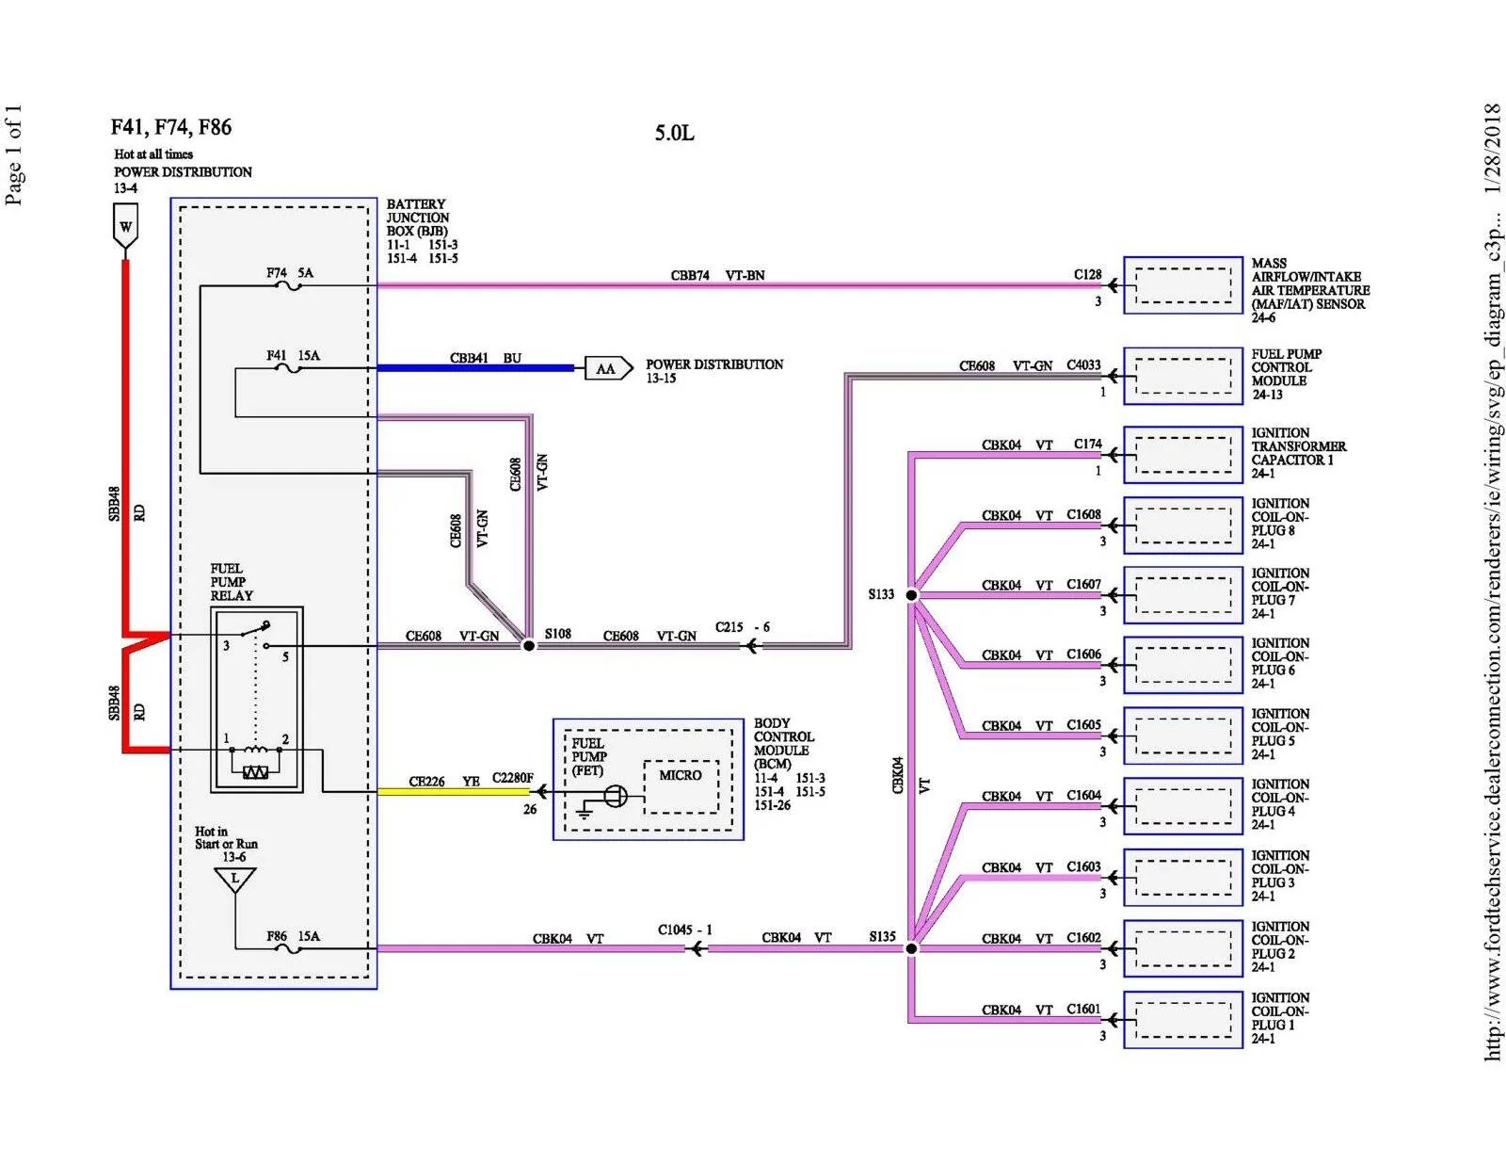1506x1164 pixels.
Task: Select the 'CBB74 VT-BN' wire label
Action: [x=717, y=275]
